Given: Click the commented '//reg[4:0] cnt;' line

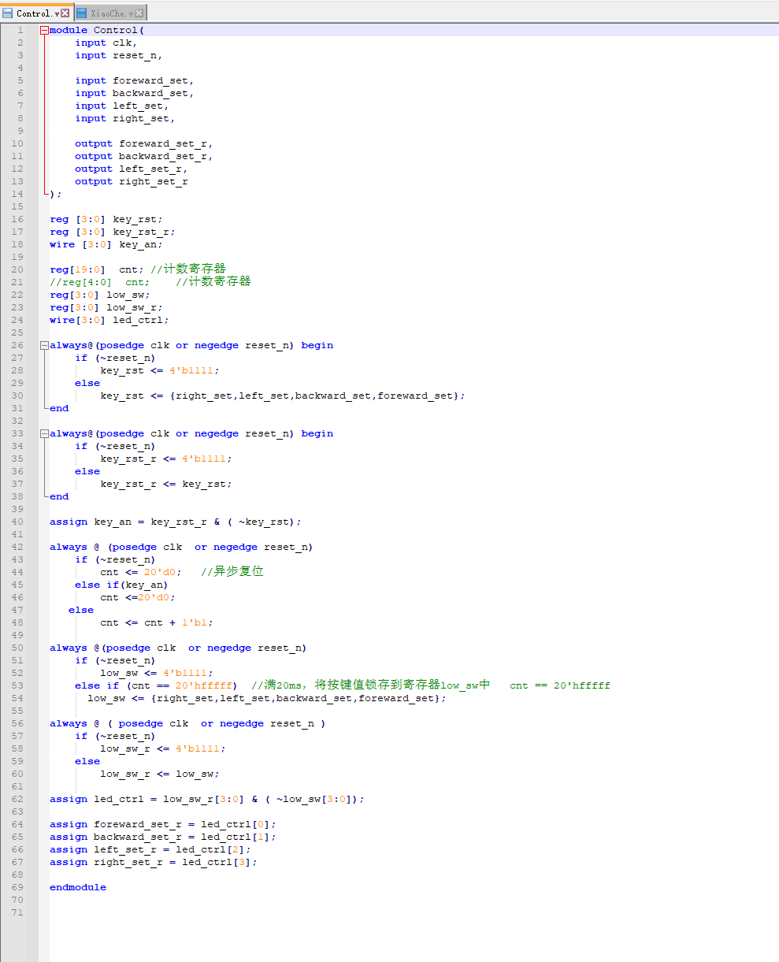Looking at the screenshot, I should point(150,282).
